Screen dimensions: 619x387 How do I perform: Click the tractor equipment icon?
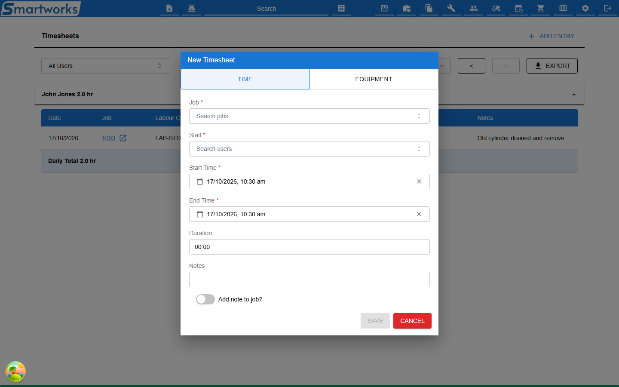pyautogui.click(x=496, y=8)
